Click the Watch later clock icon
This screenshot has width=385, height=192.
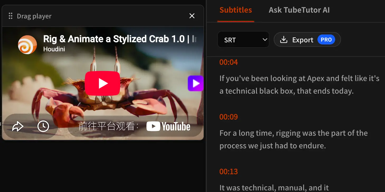pos(43,127)
